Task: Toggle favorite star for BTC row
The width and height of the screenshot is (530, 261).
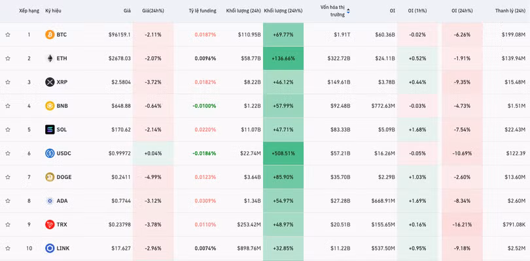Action: 8,35
